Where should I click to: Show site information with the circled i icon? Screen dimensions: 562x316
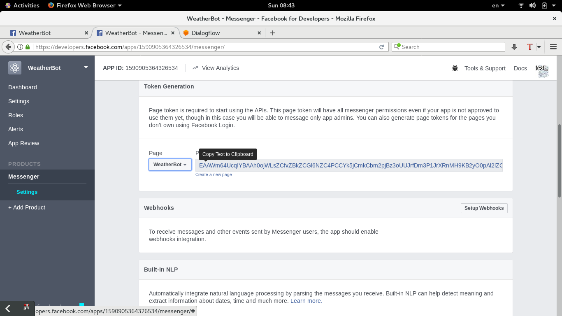[x=20, y=47]
